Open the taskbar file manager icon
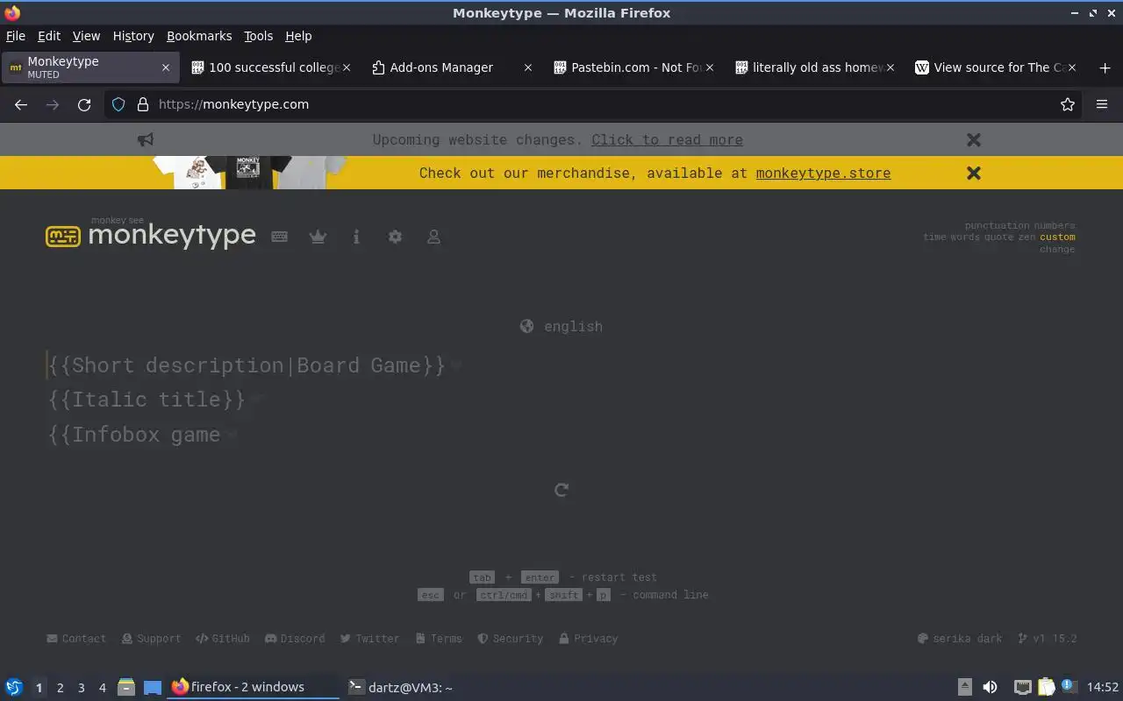This screenshot has height=701, width=1123. pyautogui.click(x=125, y=687)
